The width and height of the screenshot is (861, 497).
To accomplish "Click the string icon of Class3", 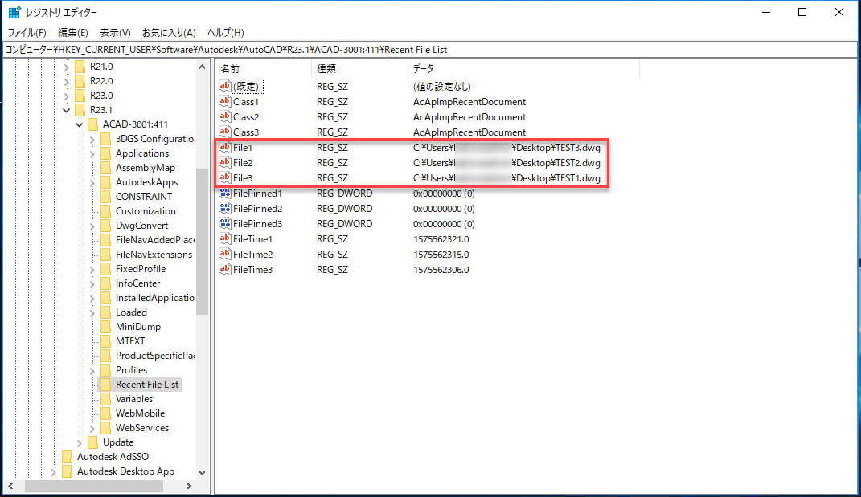I will pyautogui.click(x=224, y=132).
